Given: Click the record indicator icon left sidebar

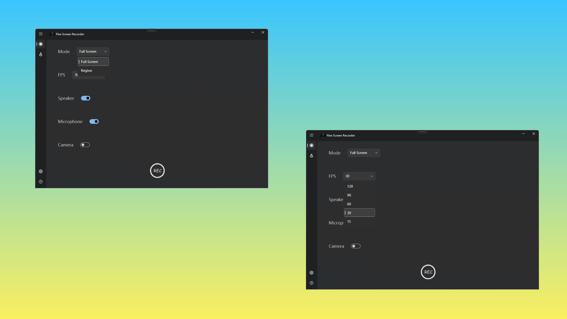Looking at the screenshot, I should [x=41, y=44].
